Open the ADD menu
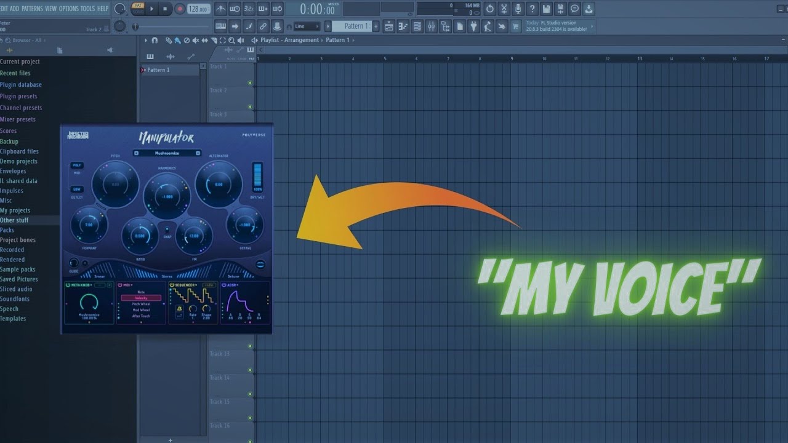788x443 pixels. click(14, 9)
